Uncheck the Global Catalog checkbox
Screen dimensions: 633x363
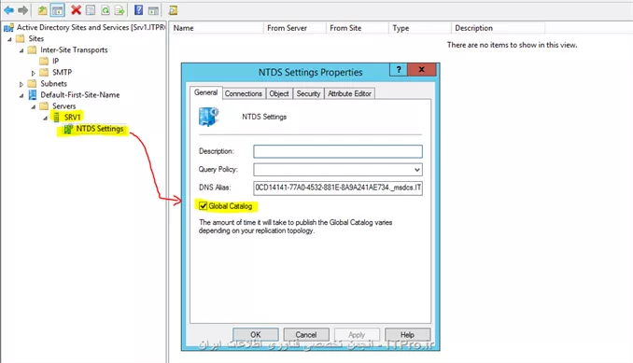click(203, 206)
